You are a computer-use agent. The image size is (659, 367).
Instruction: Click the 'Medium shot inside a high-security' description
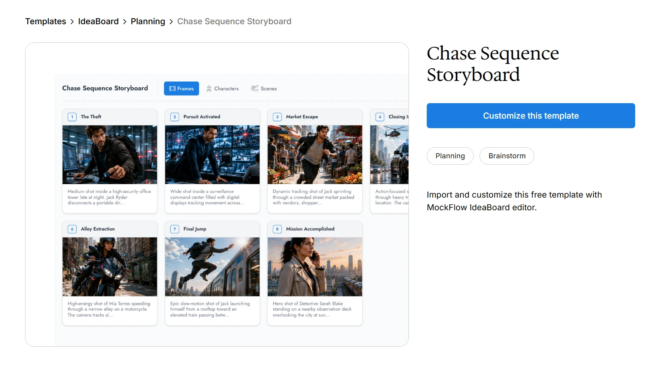(109, 197)
